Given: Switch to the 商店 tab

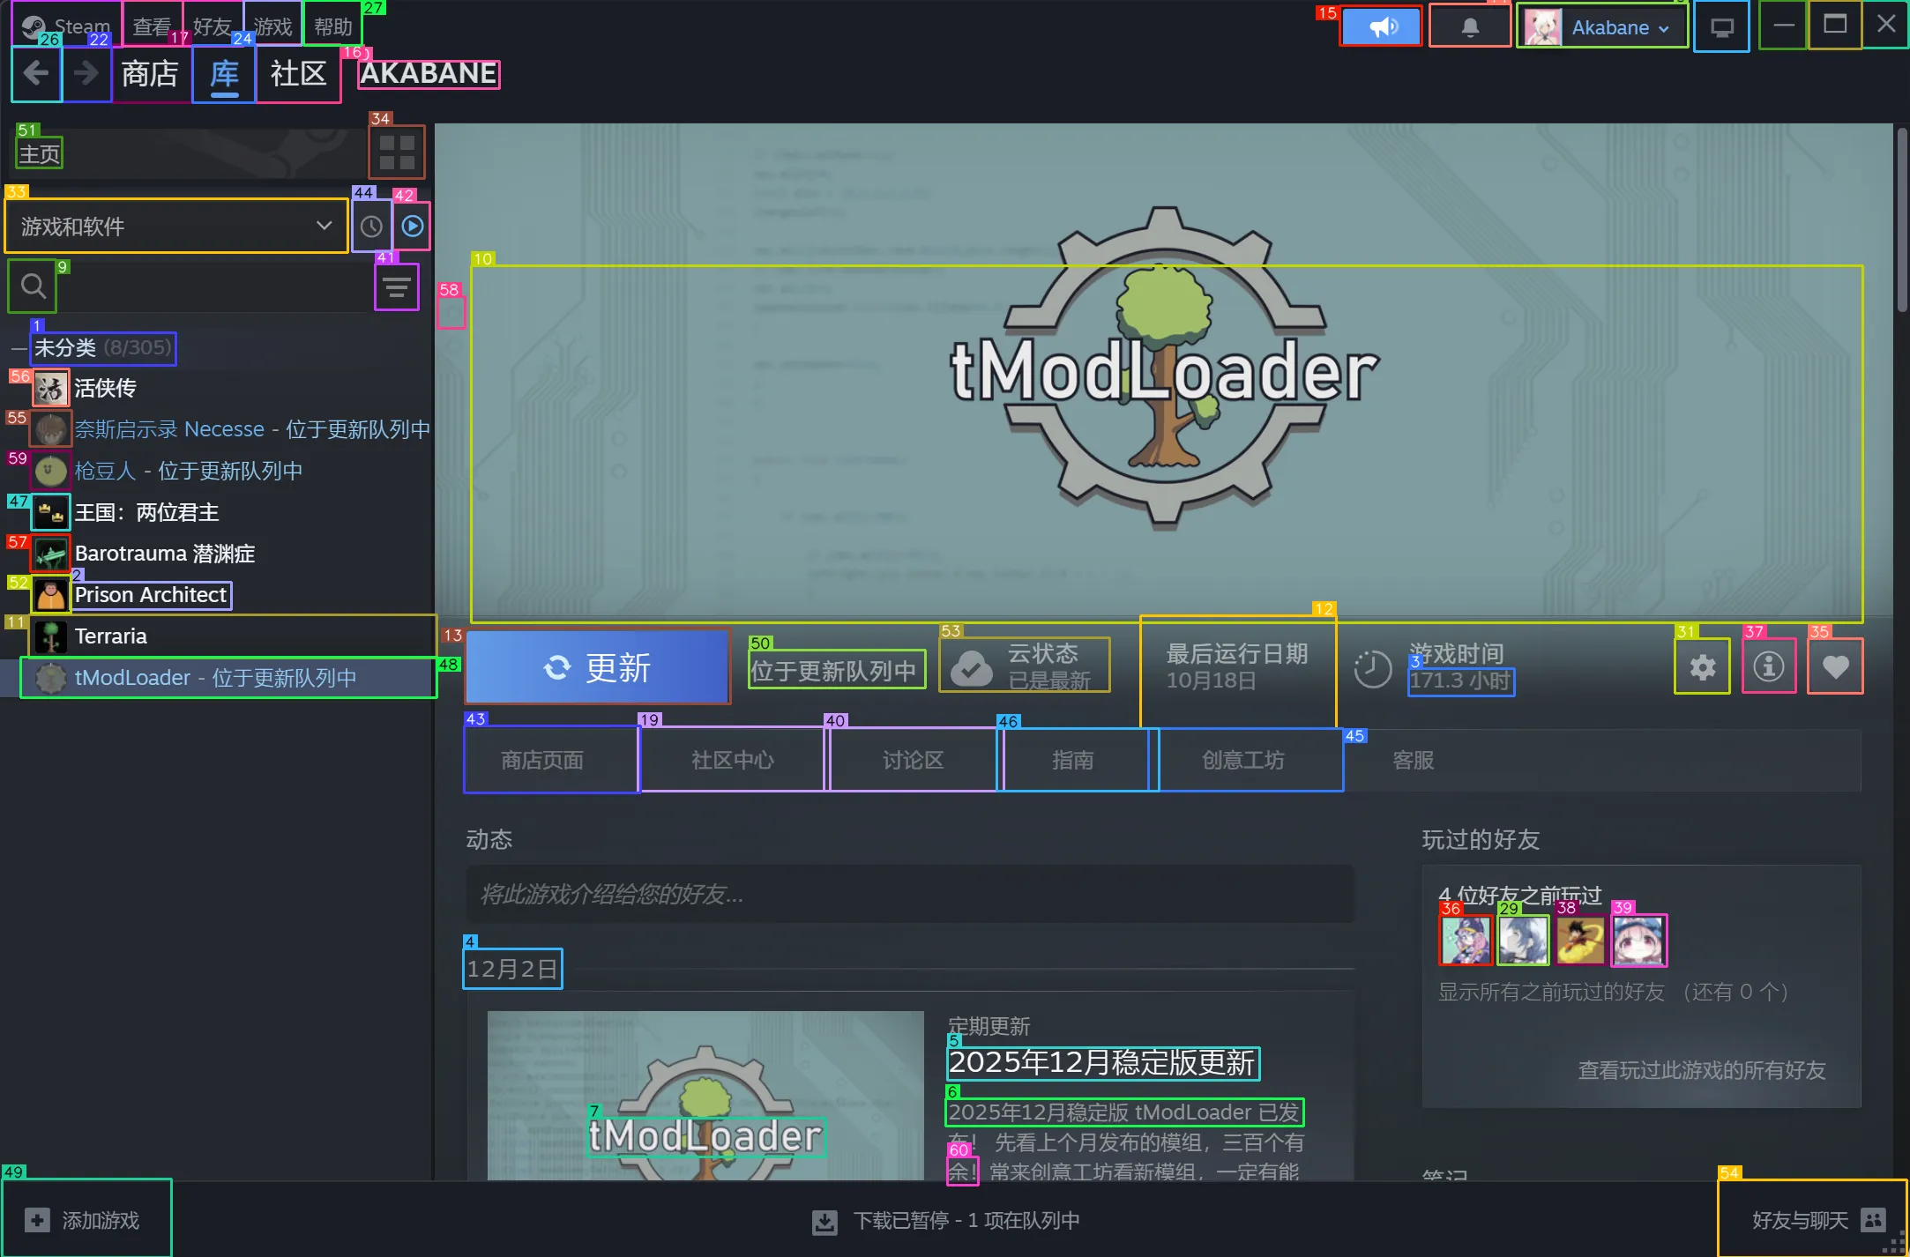Looking at the screenshot, I should click(x=150, y=74).
